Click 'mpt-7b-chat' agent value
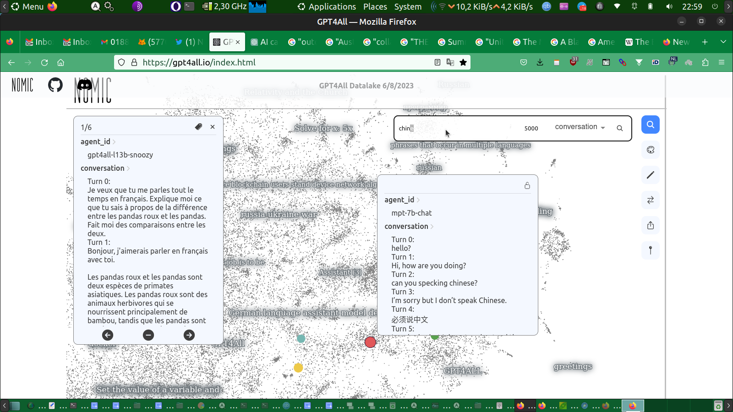 pos(411,213)
